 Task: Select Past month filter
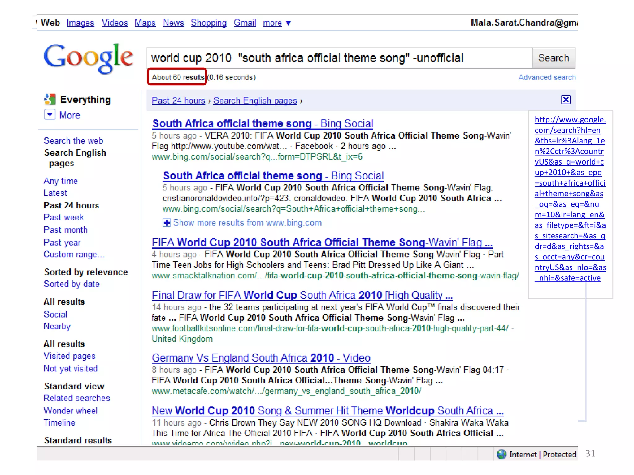[x=66, y=230]
